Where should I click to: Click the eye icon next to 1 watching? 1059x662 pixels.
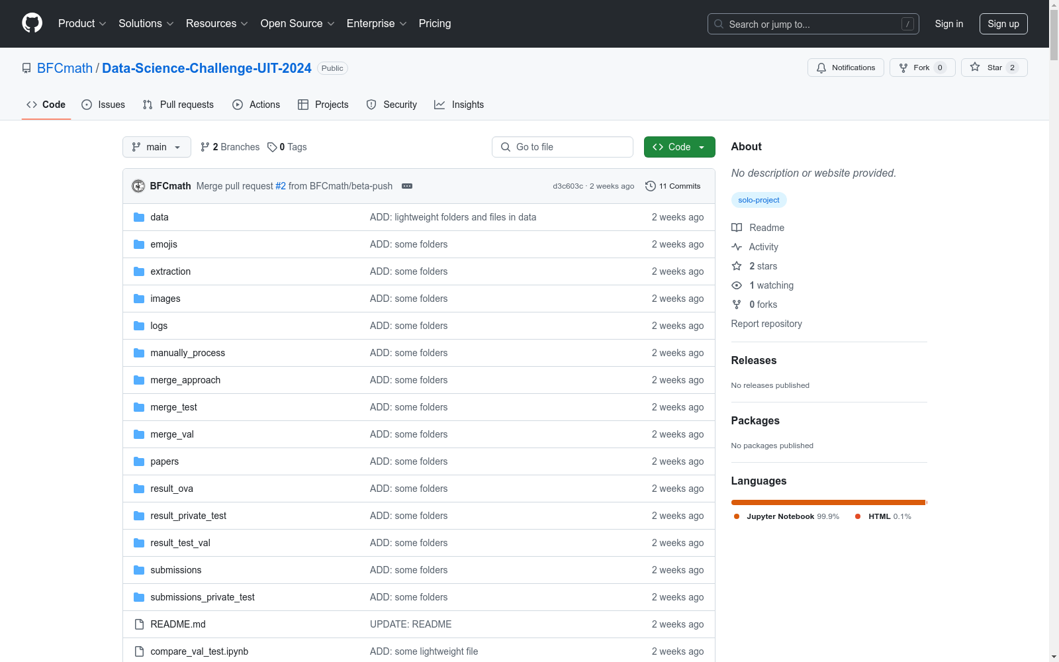[737, 285]
